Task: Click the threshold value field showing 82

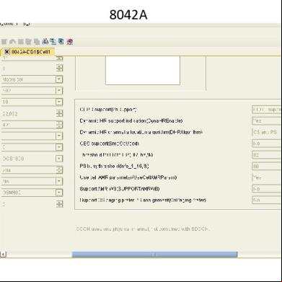Action: click(x=267, y=155)
